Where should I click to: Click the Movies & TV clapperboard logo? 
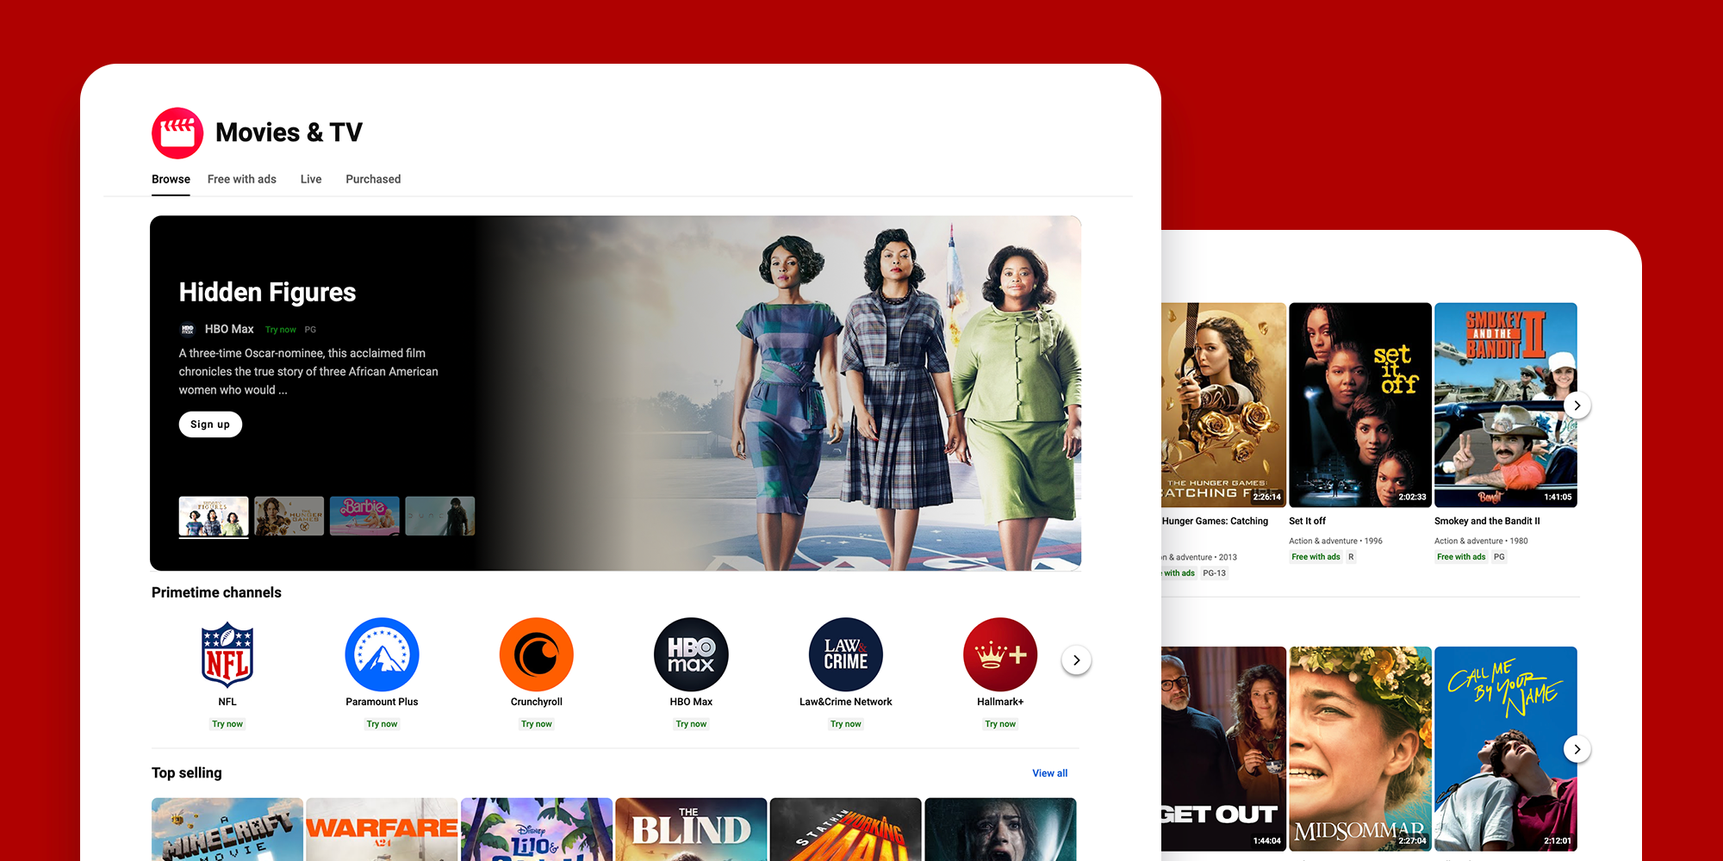pos(177,133)
